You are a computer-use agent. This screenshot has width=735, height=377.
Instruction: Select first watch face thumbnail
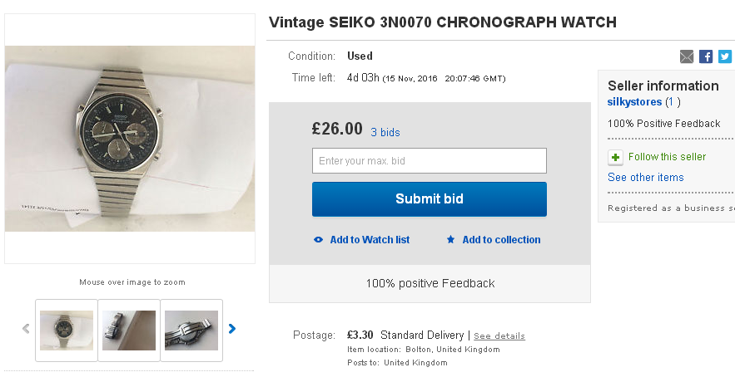pyautogui.click(x=67, y=330)
